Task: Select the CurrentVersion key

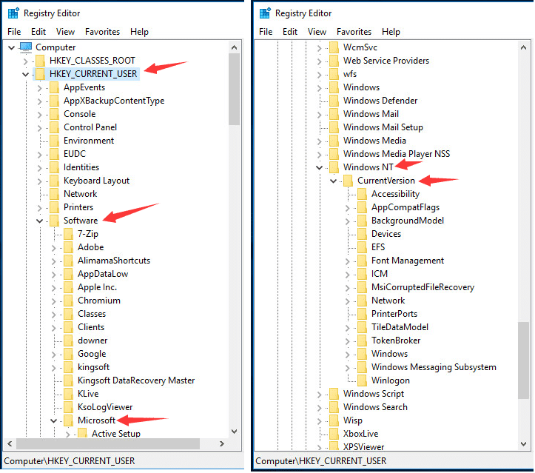Action: coord(386,181)
